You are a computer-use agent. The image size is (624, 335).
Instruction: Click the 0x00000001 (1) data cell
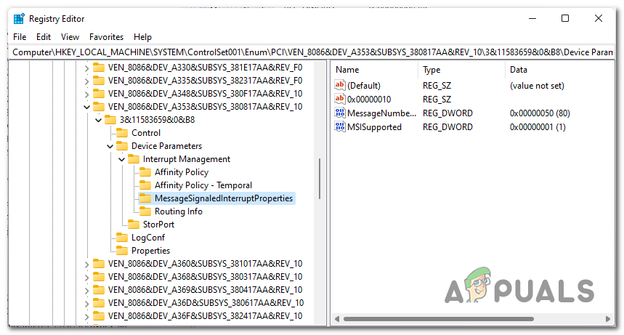coord(538,127)
